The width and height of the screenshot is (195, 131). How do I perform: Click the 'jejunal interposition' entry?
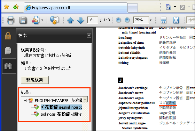133,108
